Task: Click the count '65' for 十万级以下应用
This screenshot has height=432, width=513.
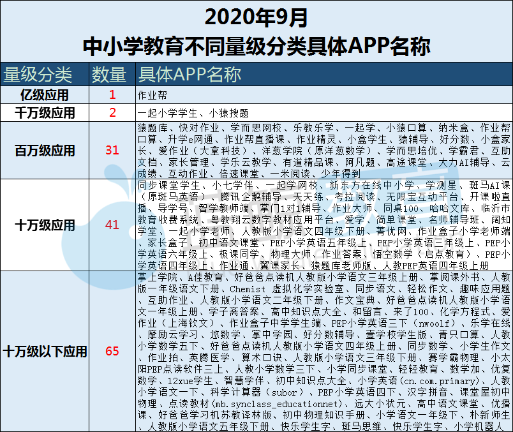Action: click(x=112, y=351)
